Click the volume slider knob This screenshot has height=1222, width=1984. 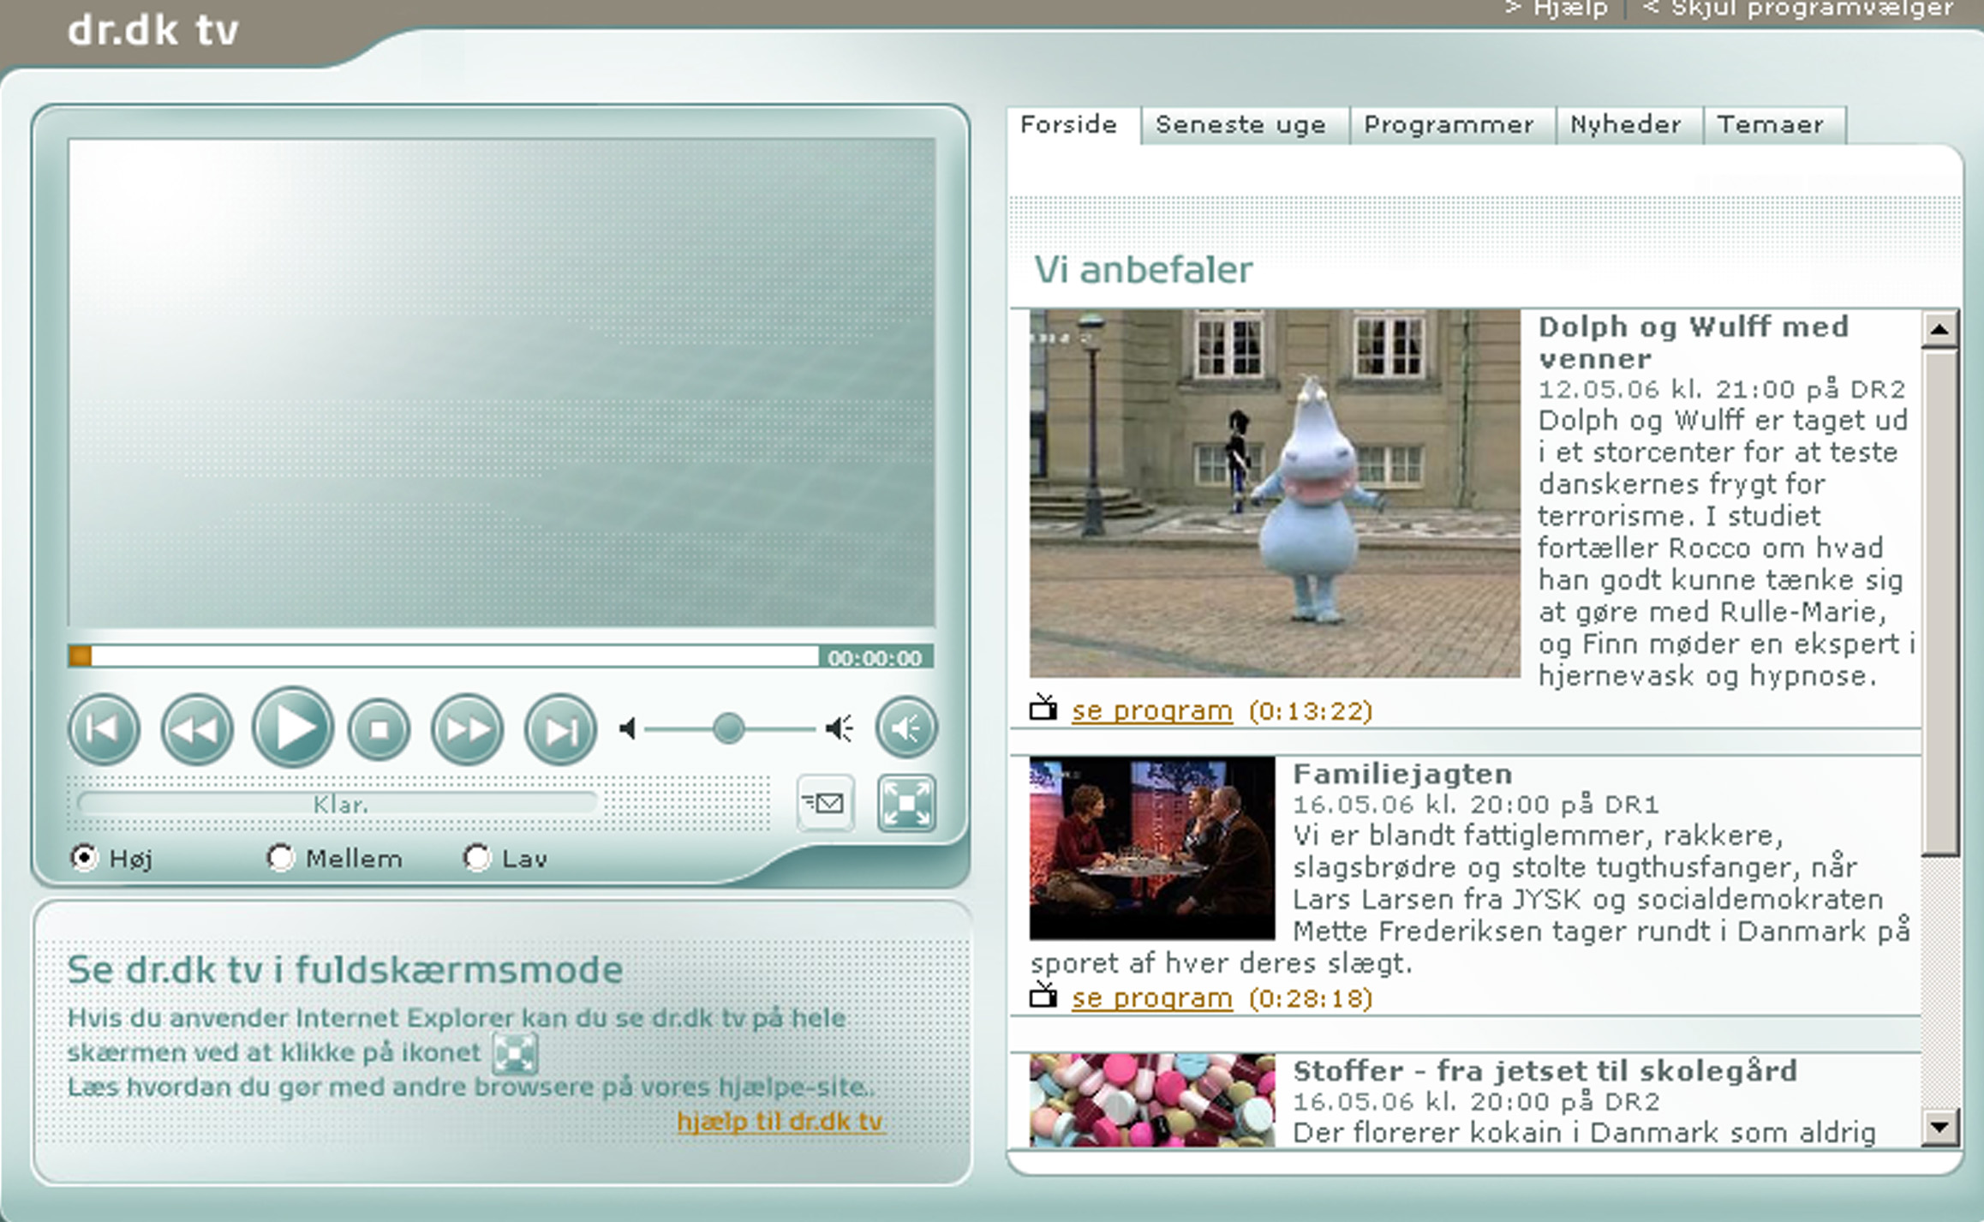[x=728, y=729]
